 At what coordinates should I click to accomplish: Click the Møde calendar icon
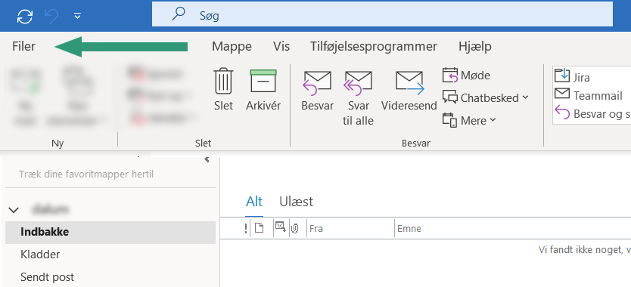450,76
